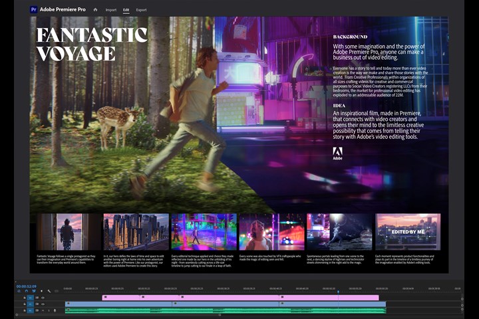This screenshot has width=479, height=319.
Task: Click the man-in-doorway thumbnail in monitor
Action: [69, 232]
